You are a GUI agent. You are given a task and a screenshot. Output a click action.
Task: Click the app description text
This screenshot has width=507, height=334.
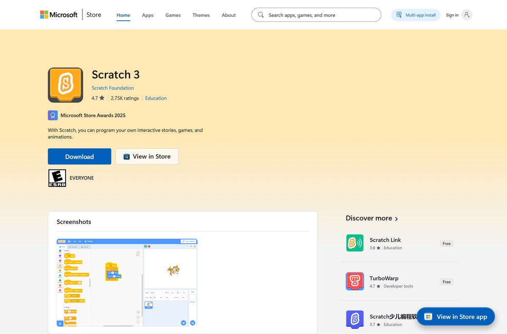125,133
